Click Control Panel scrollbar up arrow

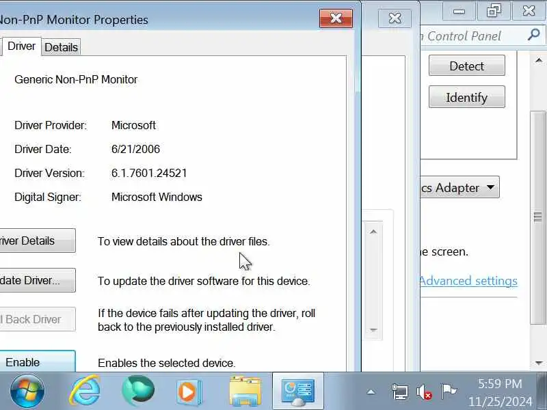click(539, 61)
